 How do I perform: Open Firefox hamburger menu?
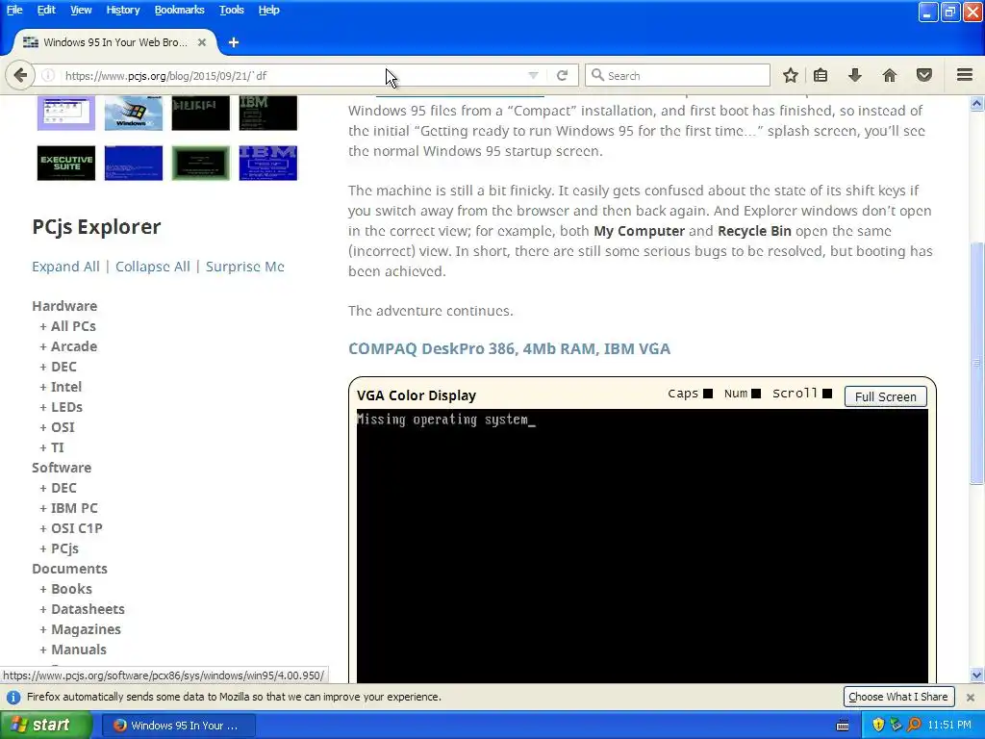(x=965, y=75)
